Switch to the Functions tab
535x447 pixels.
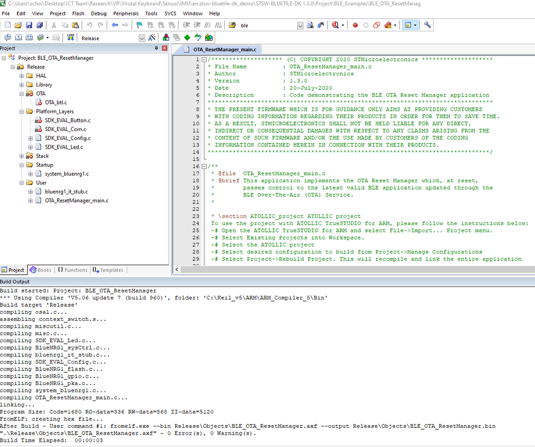[72, 270]
